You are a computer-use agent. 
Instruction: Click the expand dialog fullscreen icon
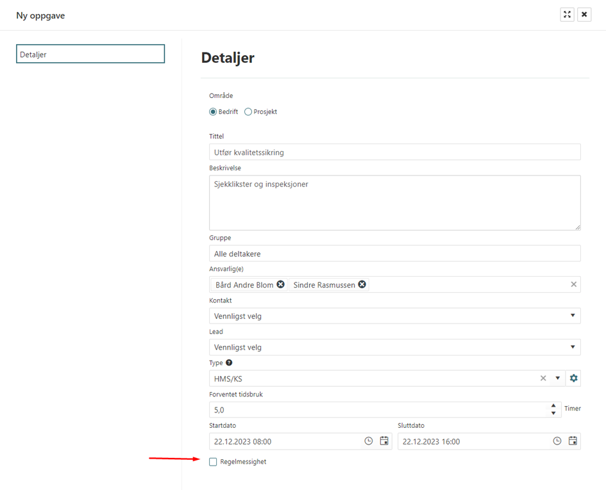[x=567, y=15]
